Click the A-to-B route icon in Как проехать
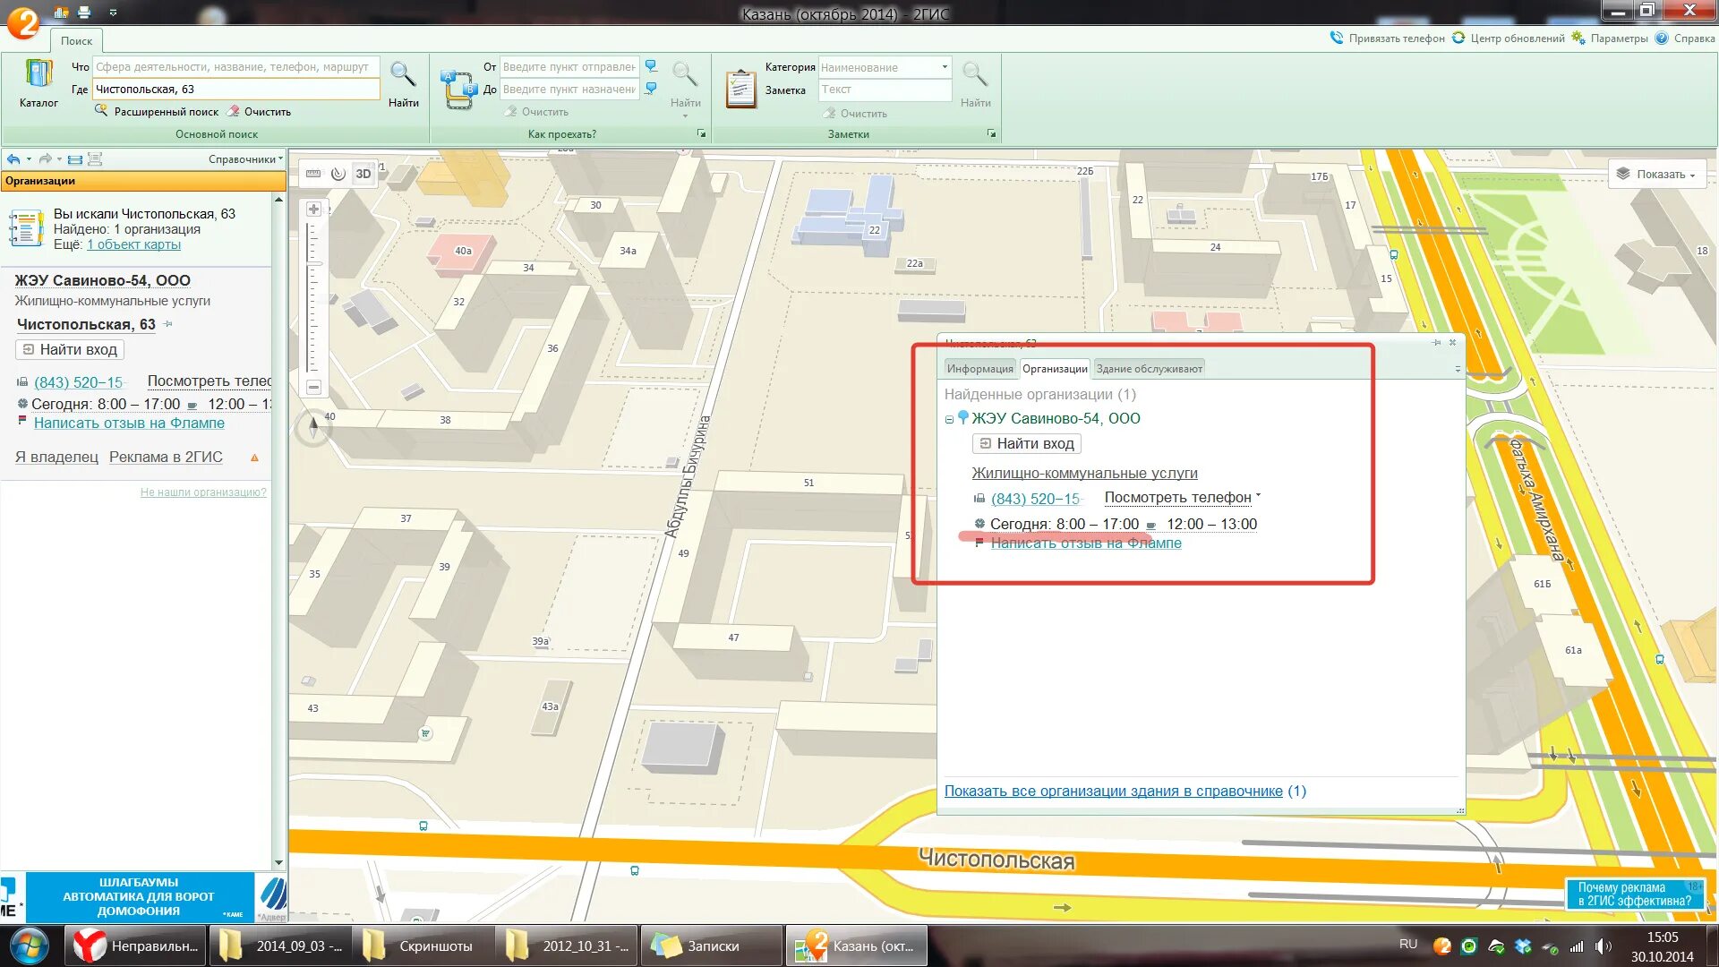The image size is (1719, 967). tap(459, 90)
